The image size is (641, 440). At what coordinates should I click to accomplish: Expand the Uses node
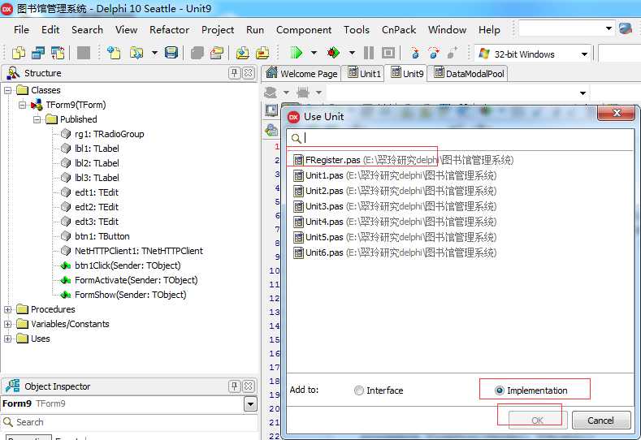8,339
